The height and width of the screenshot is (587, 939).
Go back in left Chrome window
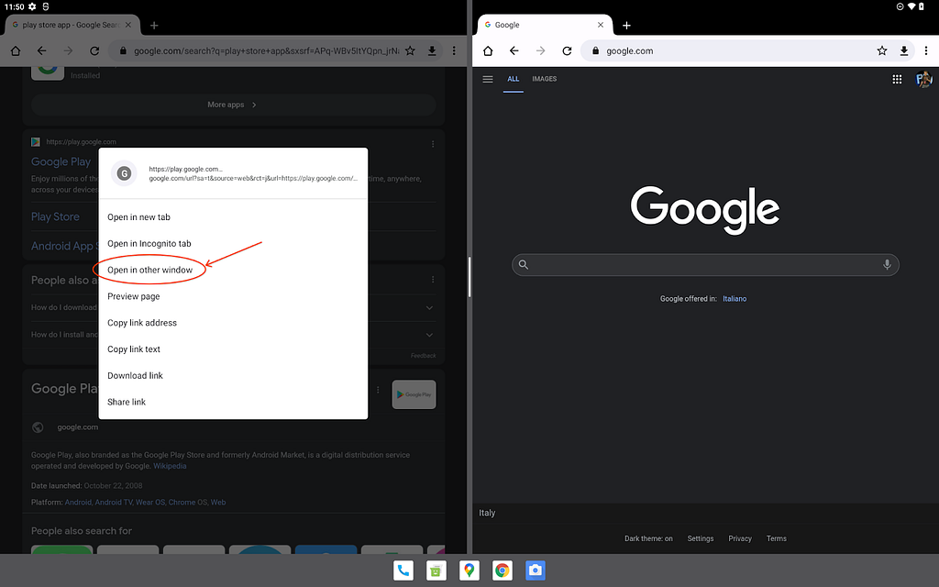pyautogui.click(x=42, y=51)
